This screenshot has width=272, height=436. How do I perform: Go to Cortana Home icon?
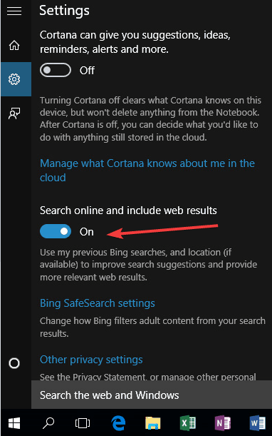click(x=14, y=46)
